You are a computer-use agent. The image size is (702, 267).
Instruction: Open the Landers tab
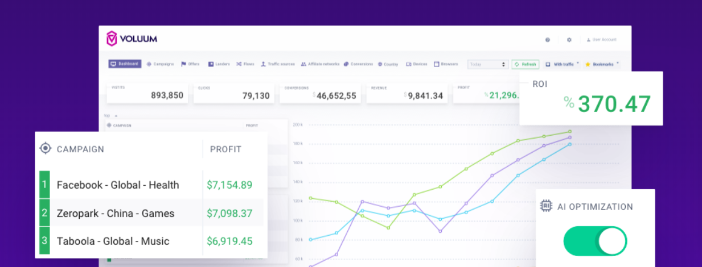click(x=219, y=64)
